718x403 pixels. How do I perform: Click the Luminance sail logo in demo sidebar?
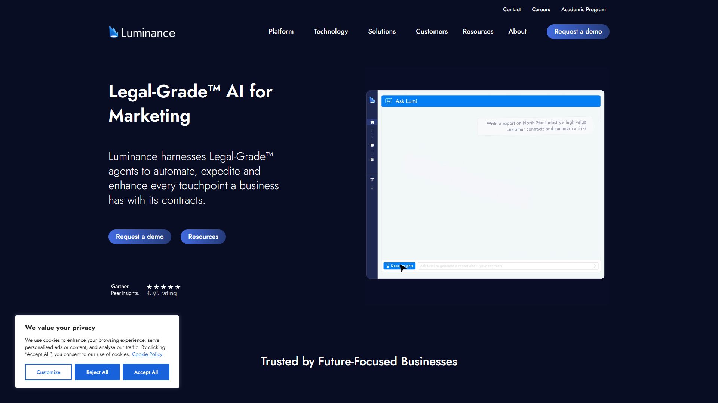[372, 100]
